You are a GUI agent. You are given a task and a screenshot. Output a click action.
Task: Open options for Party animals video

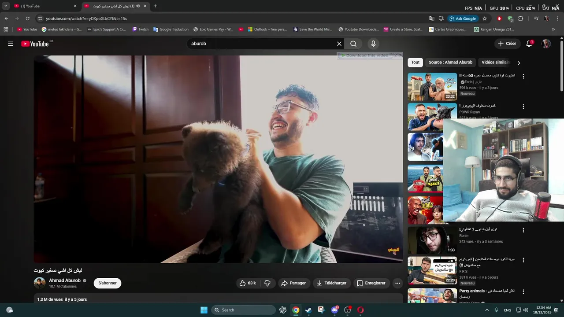523,291
